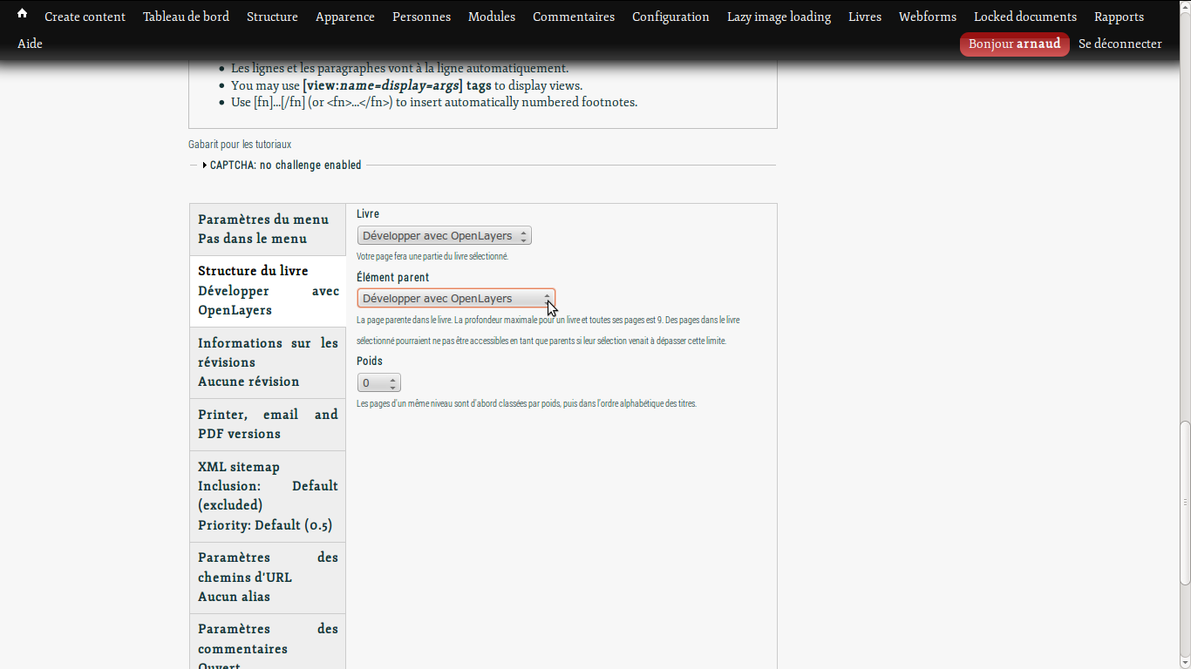This screenshot has width=1191, height=669.
Task: Click the home icon in admin menu
Action: (22, 14)
